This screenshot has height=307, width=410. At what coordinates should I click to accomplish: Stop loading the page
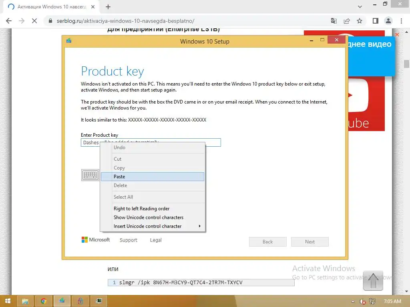pos(34,21)
